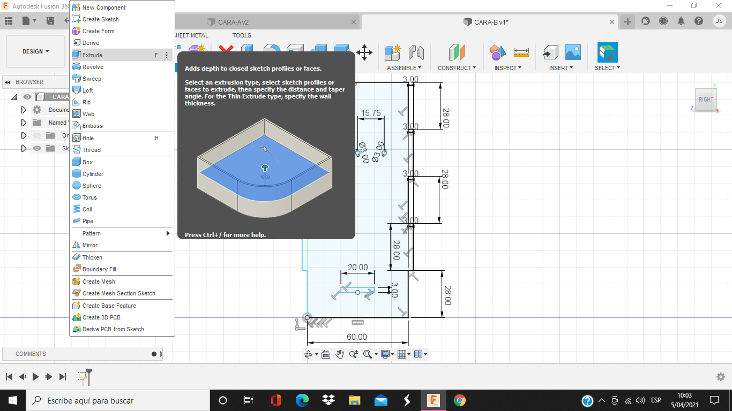Click the Measure ruler icon in Inspect

click(x=521, y=52)
